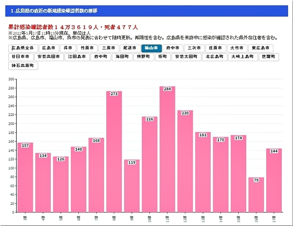Switch to 廿日市市 data
This screenshot has height=226, width=293.
tap(20, 57)
